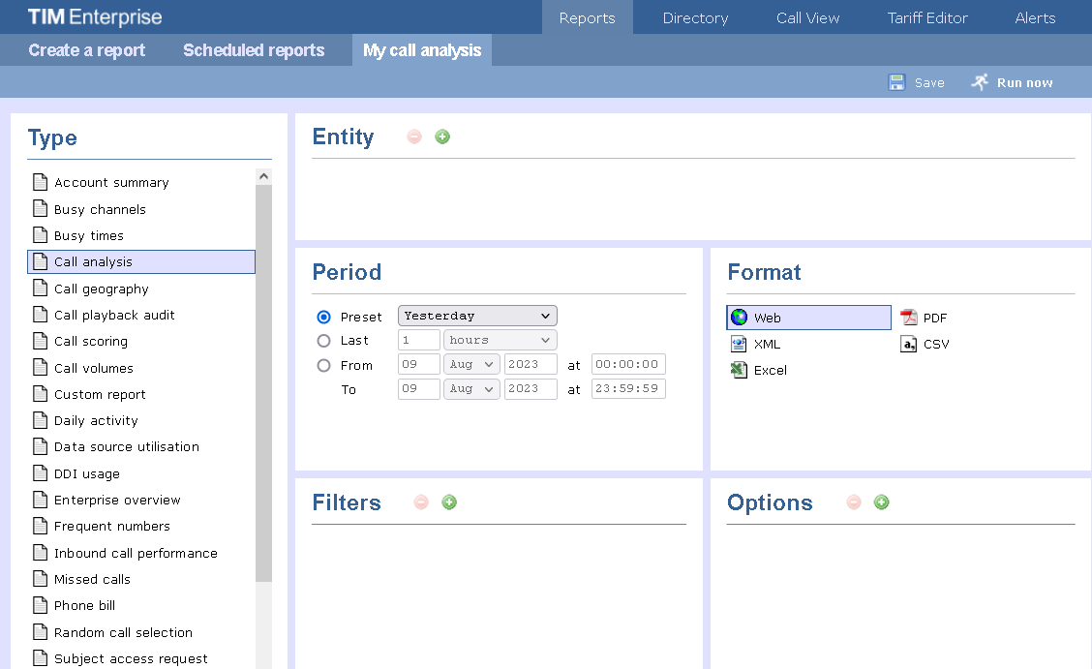Select the From period radio button
The width and height of the screenshot is (1092, 669).
[322, 365]
